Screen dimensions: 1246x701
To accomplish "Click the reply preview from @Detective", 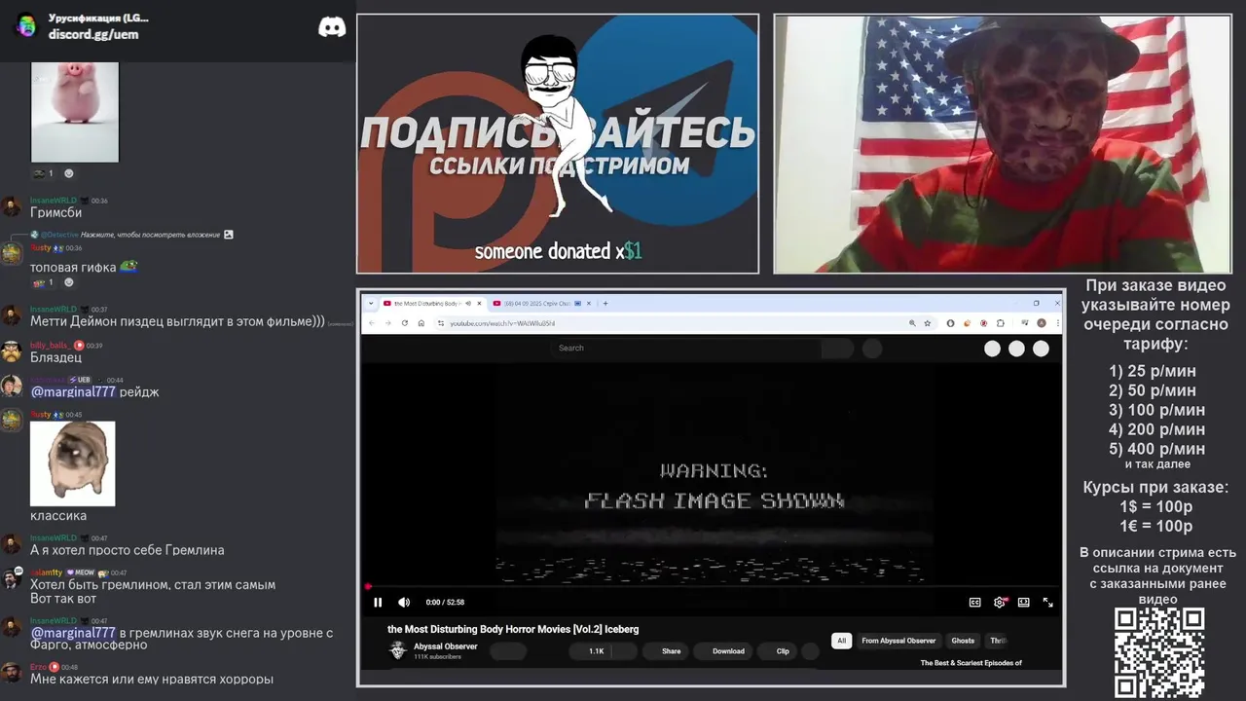I will 131,235.
